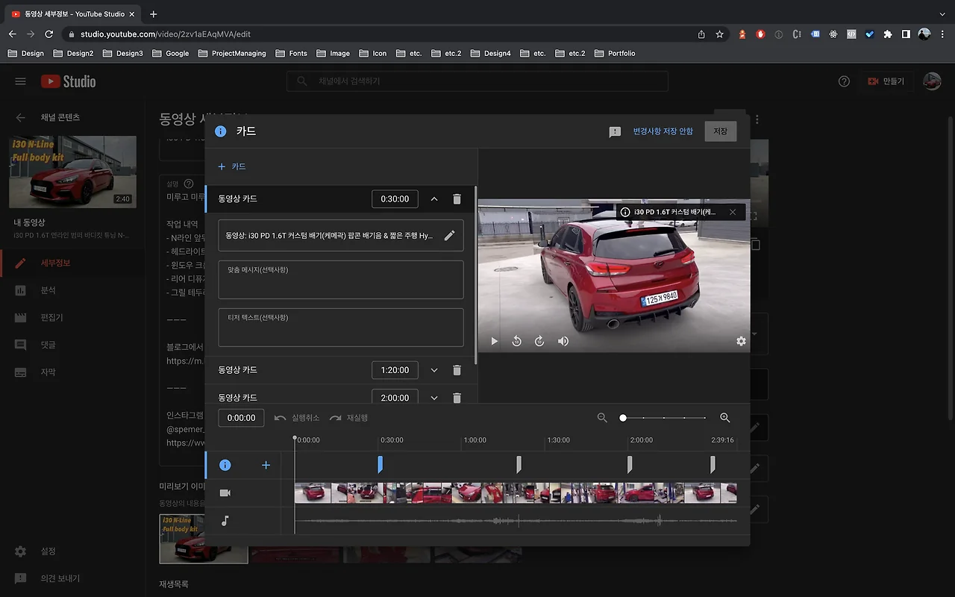Expand the 1:20:00 video card

coord(434,370)
